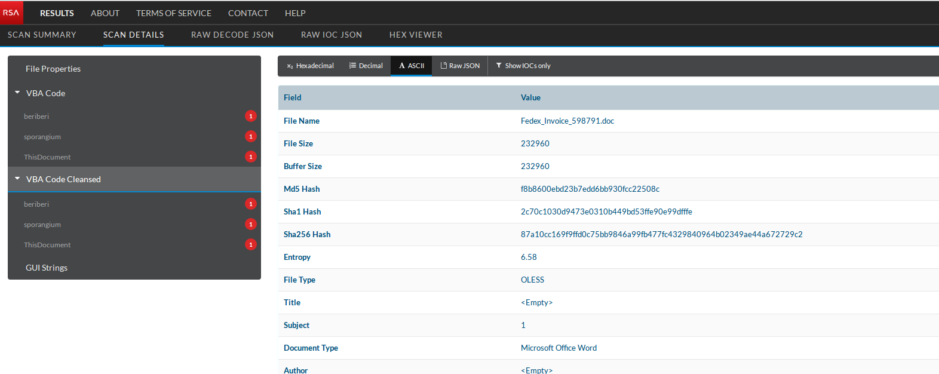Screen dimensions: 939x374
Task: Go to Terms of Service page
Action: [174, 13]
